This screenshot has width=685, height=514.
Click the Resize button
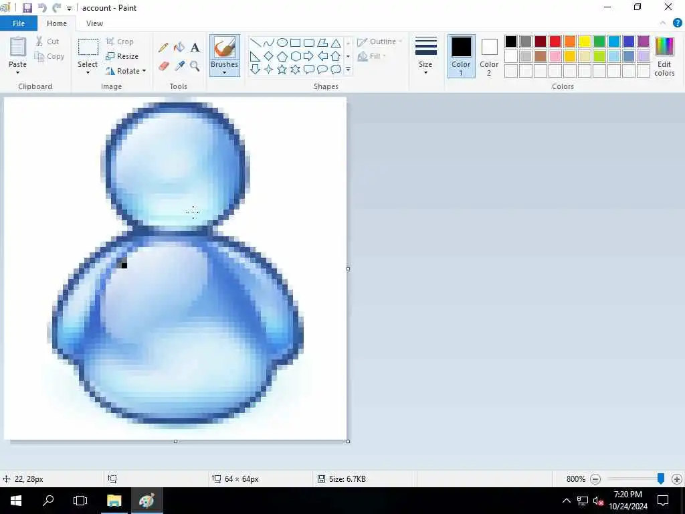[x=122, y=56]
